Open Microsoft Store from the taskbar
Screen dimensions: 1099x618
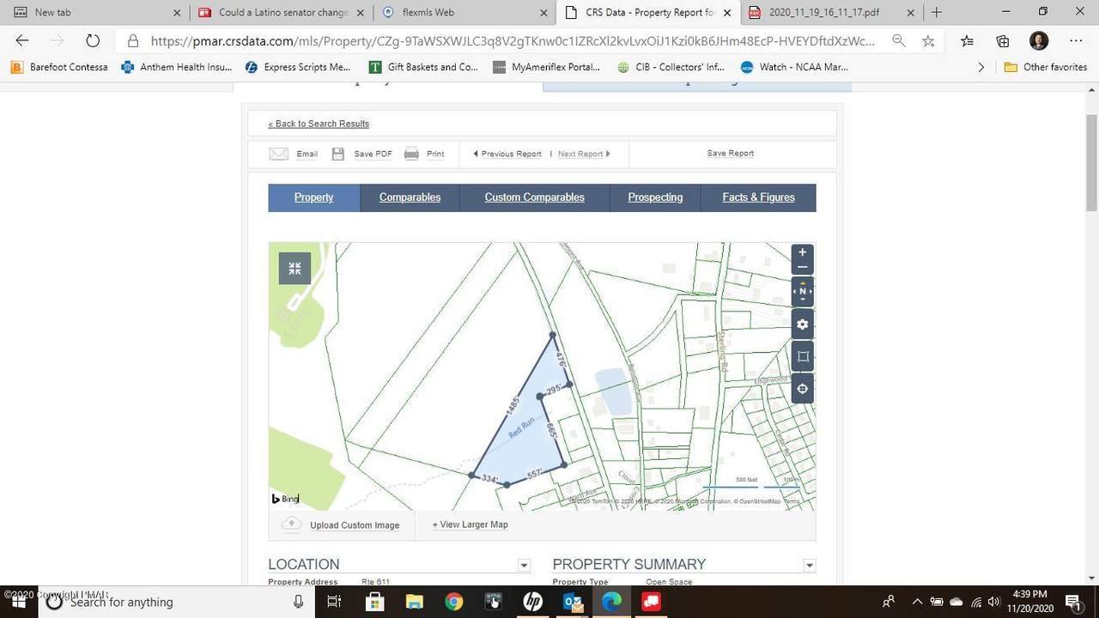click(375, 602)
